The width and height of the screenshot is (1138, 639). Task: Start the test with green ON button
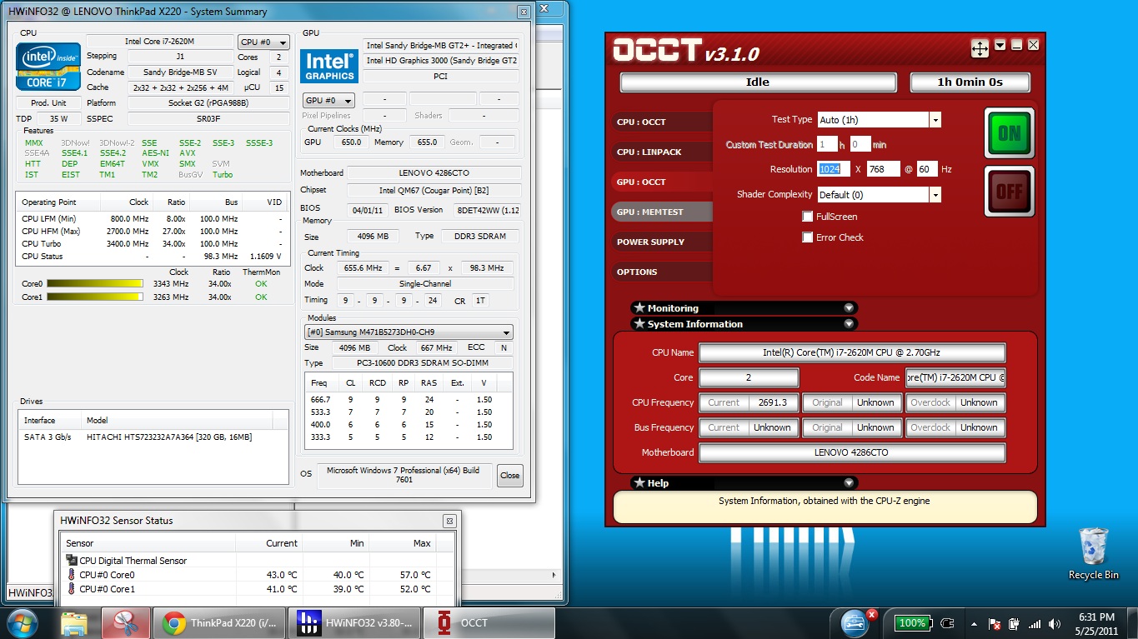(1009, 132)
